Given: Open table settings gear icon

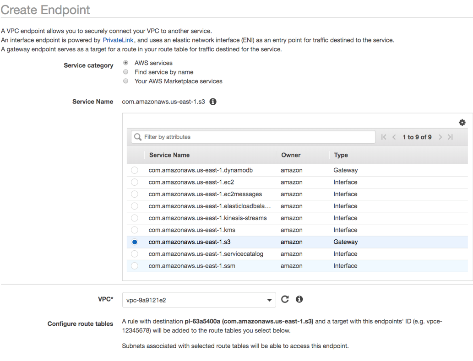Looking at the screenshot, I should click(x=462, y=123).
